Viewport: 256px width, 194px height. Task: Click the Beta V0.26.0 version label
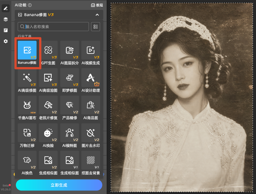click(x=6, y=187)
